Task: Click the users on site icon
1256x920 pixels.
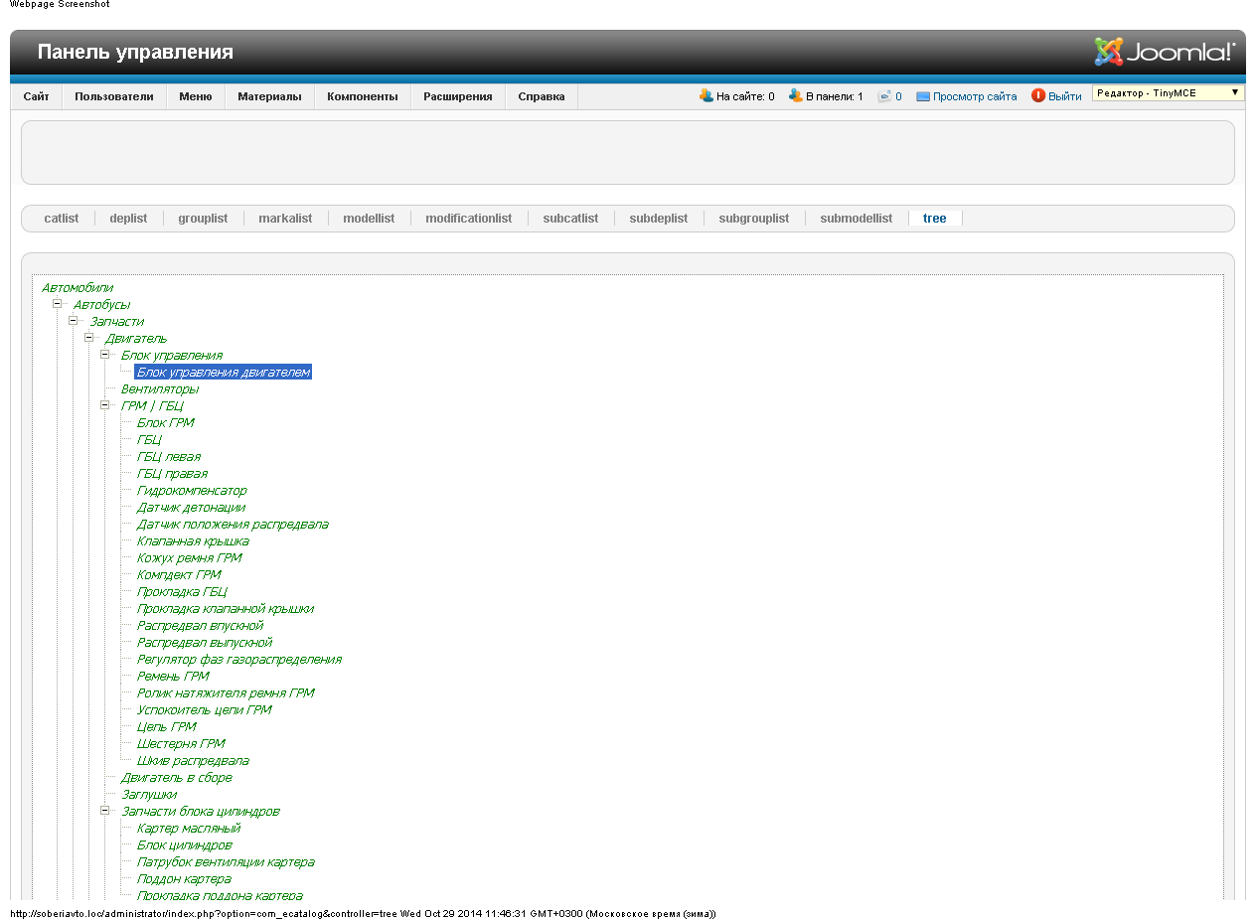Action: pyautogui.click(x=706, y=96)
